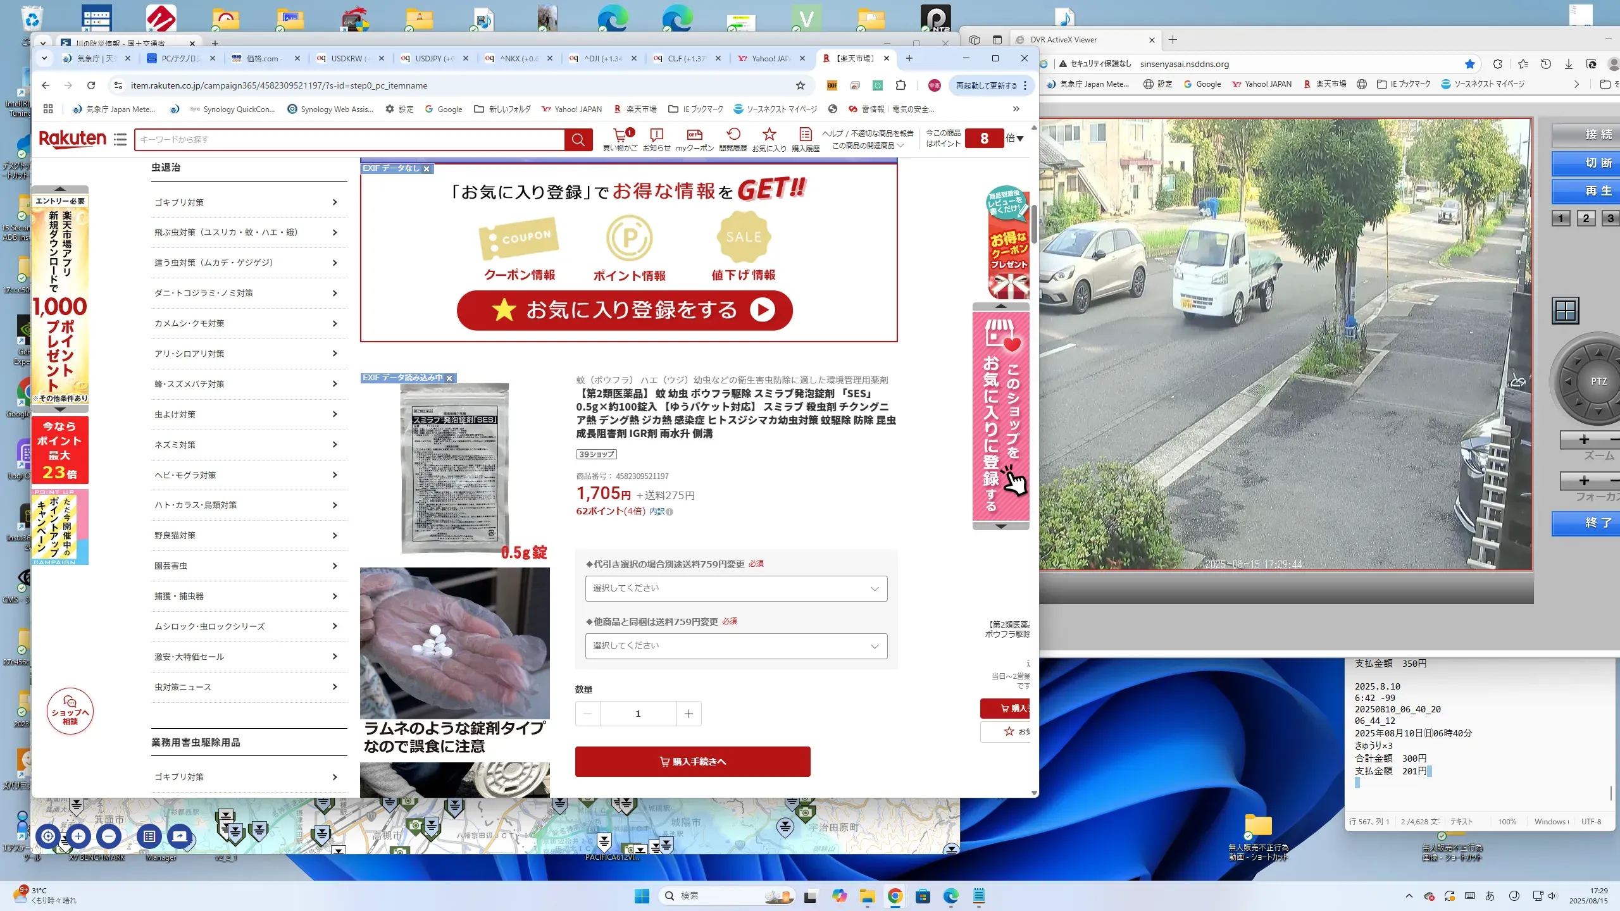
Task: Click the DVR viewer quad-split layout icon
Action: pyautogui.click(x=1565, y=311)
